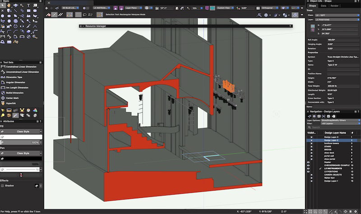Select the Text tool
Screen dimensions: 361x214
pos(28,5)
